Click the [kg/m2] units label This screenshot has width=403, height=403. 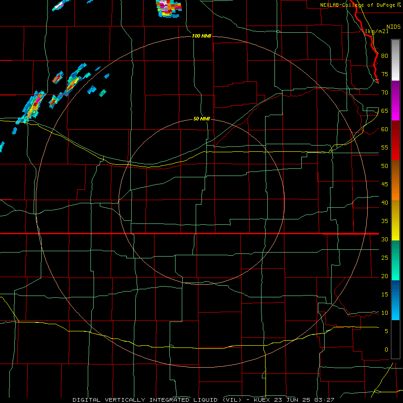[x=377, y=31]
